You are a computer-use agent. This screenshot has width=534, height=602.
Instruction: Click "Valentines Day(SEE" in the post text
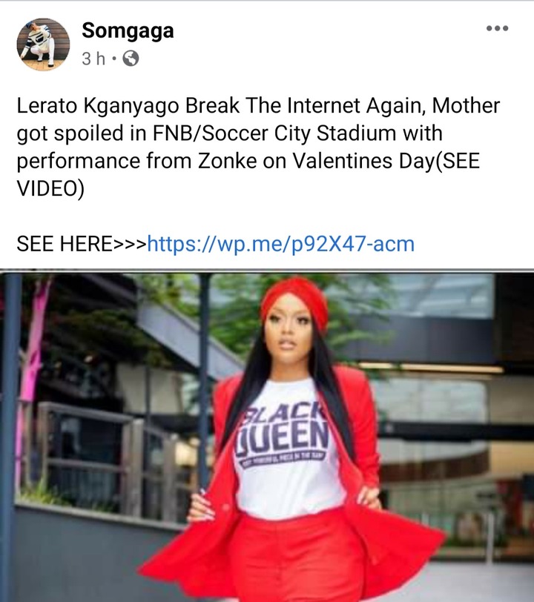coord(386,161)
